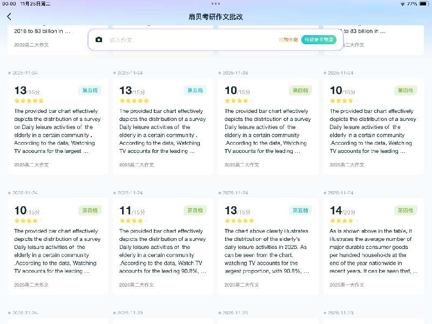The image size is (432, 324).
Task: Tap the 第五档 badge on the "chart above" essay
Action: pos(300,211)
